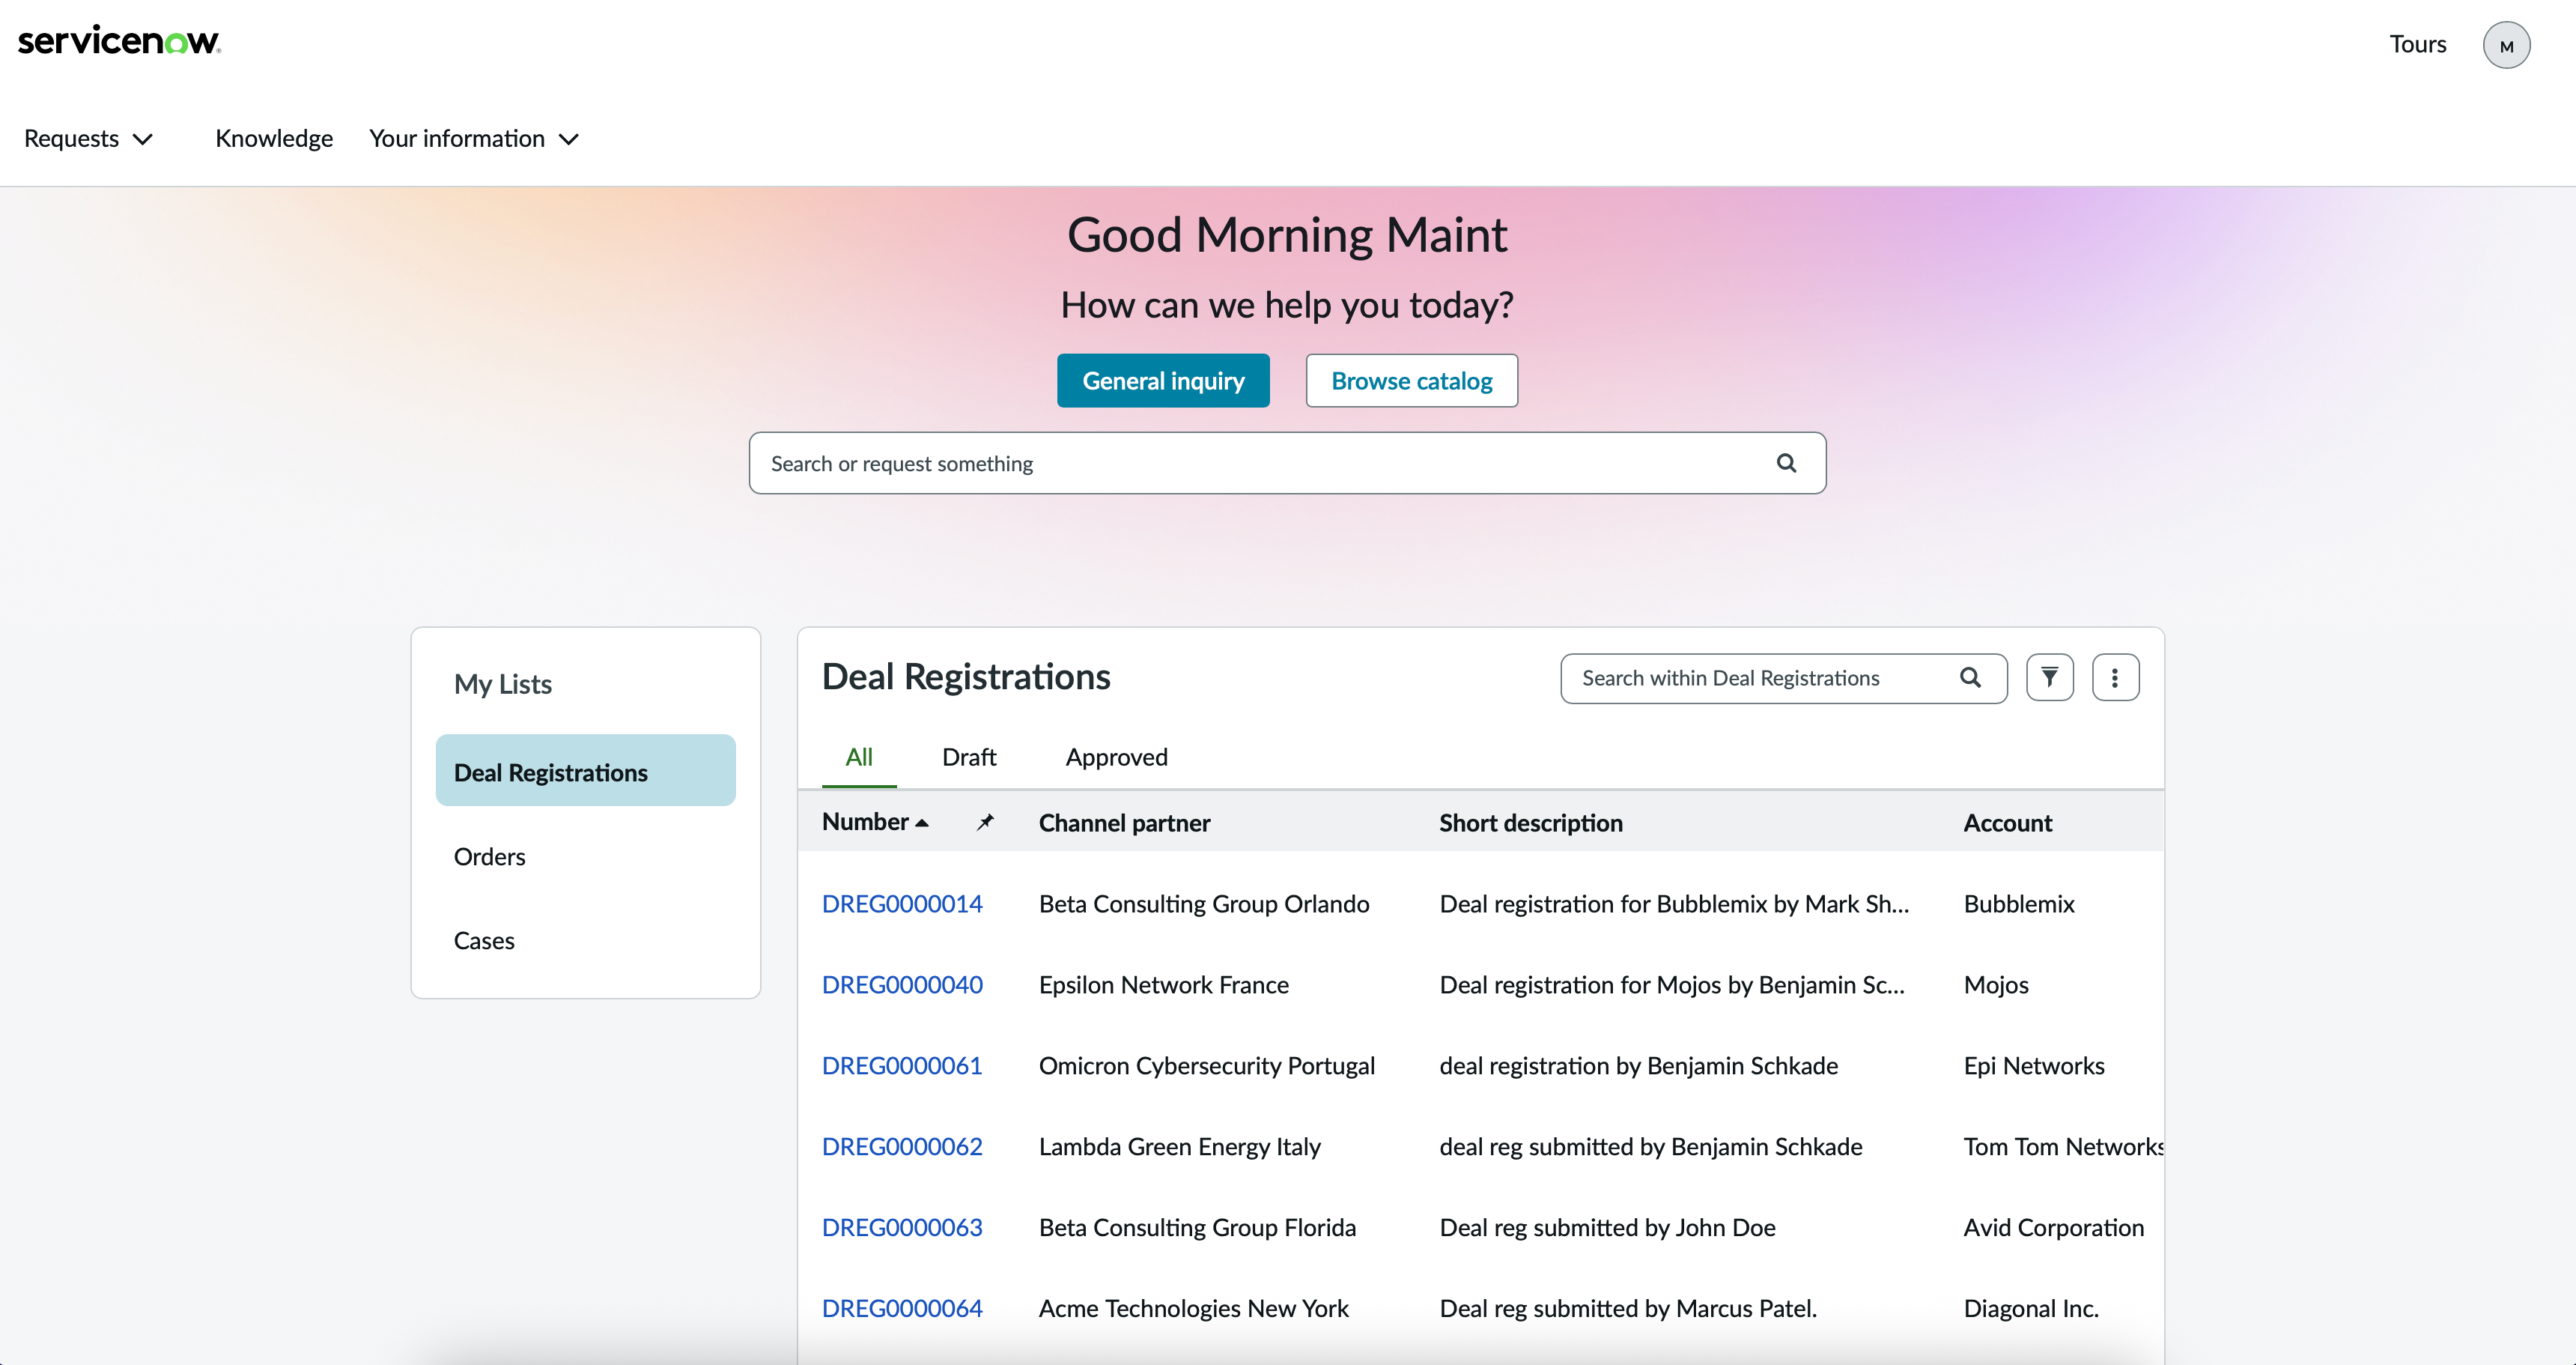Click the Browse catalog button
This screenshot has width=2576, height=1365.
1411,381
